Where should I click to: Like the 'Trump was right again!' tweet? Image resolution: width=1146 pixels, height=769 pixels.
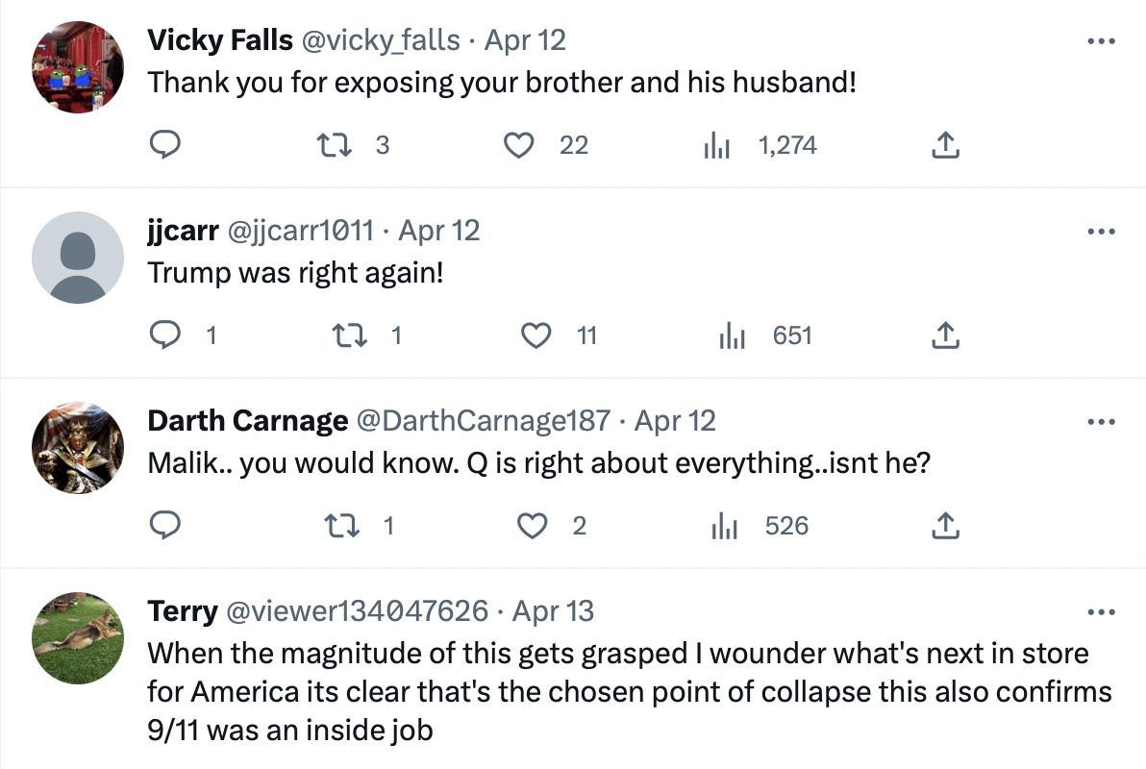pos(536,335)
